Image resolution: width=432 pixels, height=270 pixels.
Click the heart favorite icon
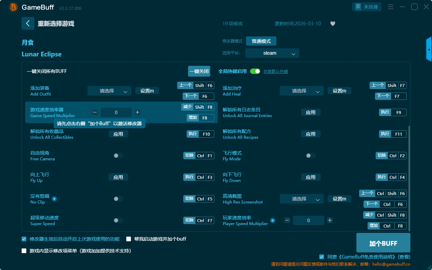point(332,24)
